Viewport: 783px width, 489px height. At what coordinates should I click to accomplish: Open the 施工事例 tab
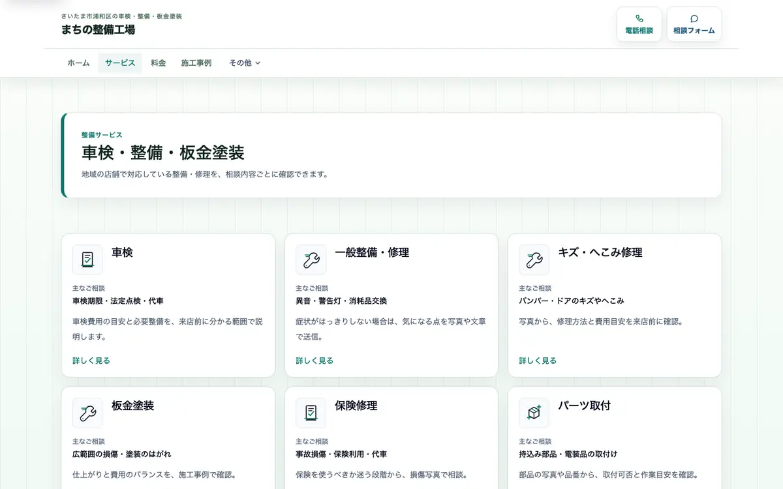tap(196, 63)
